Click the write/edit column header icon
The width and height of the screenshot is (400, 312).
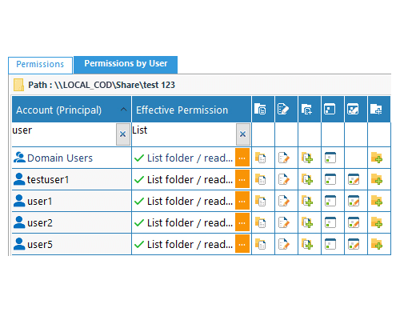pyautogui.click(x=283, y=110)
